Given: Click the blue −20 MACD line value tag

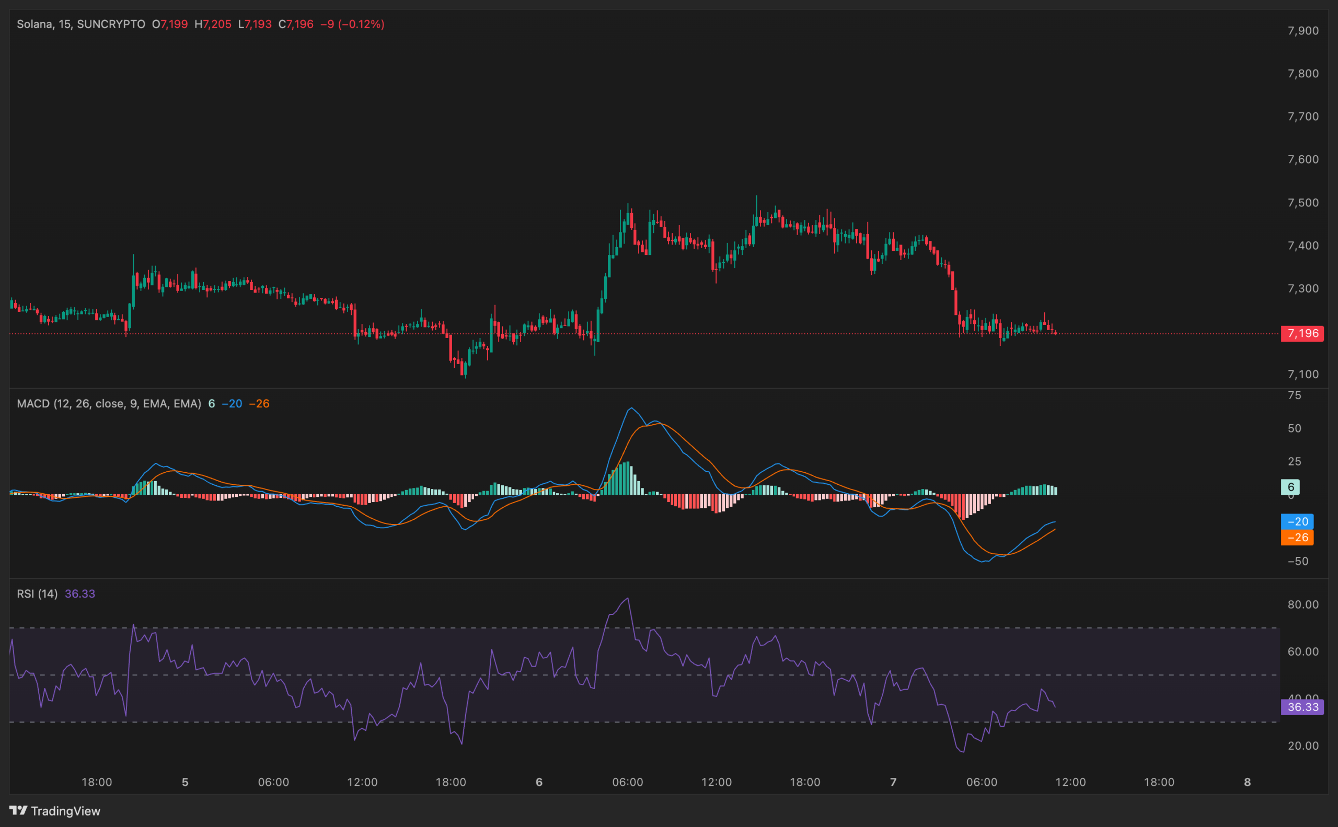Looking at the screenshot, I should [1298, 521].
